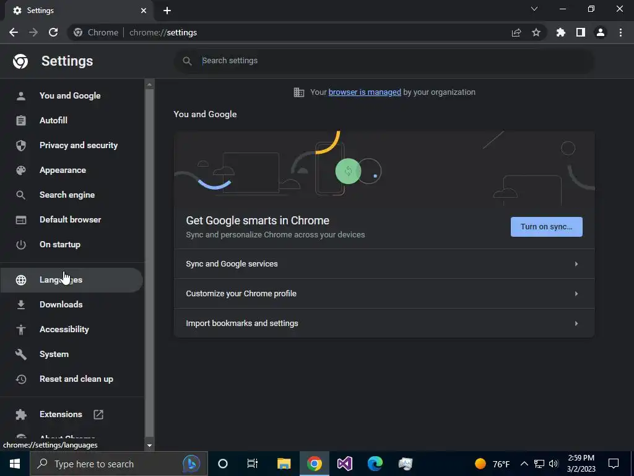
Task: Click the sidebar scrollbar up arrow
Action: [x=149, y=84]
